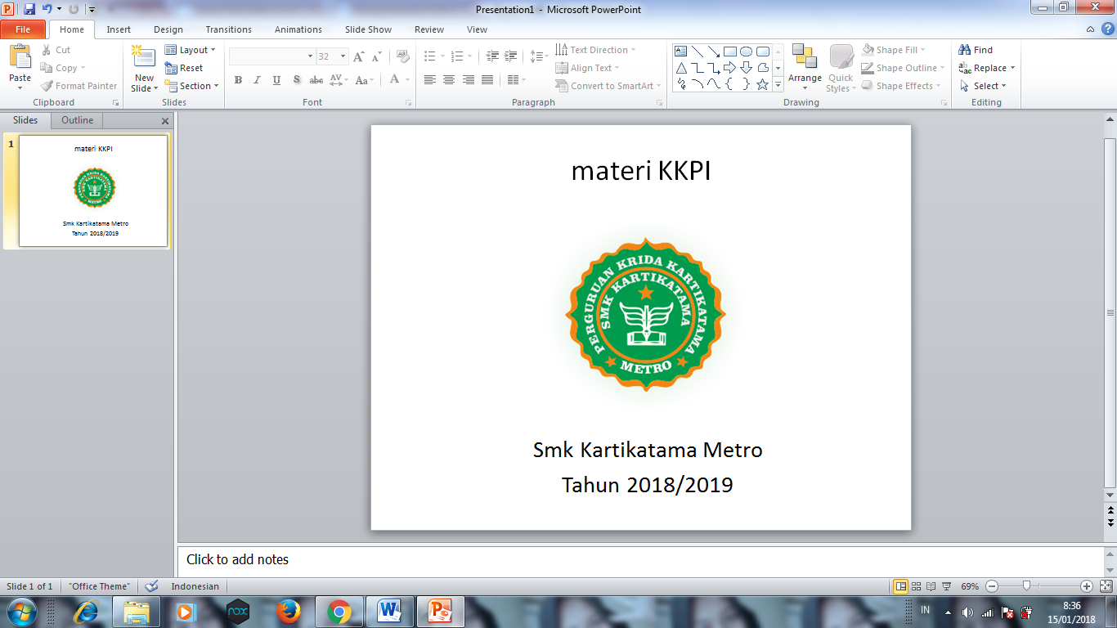Viewport: 1117px width, 628px height.
Task: Click the Text Shadow icon
Action: (297, 80)
